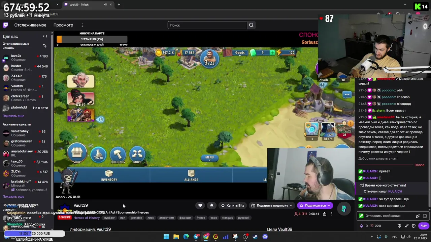
Task: Toggle notifications bell for Vault39
Action: (x=211, y=205)
